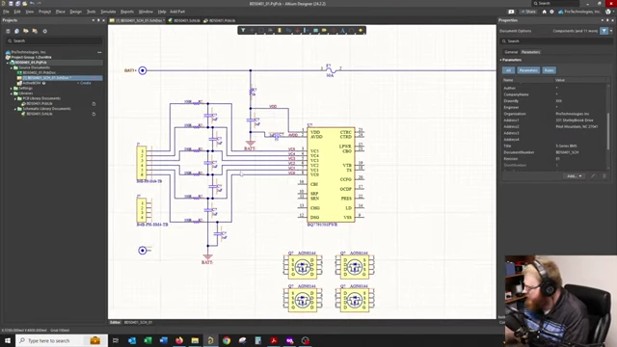
Task: Select the filter icon in the active bar
Action: [x=243, y=30]
